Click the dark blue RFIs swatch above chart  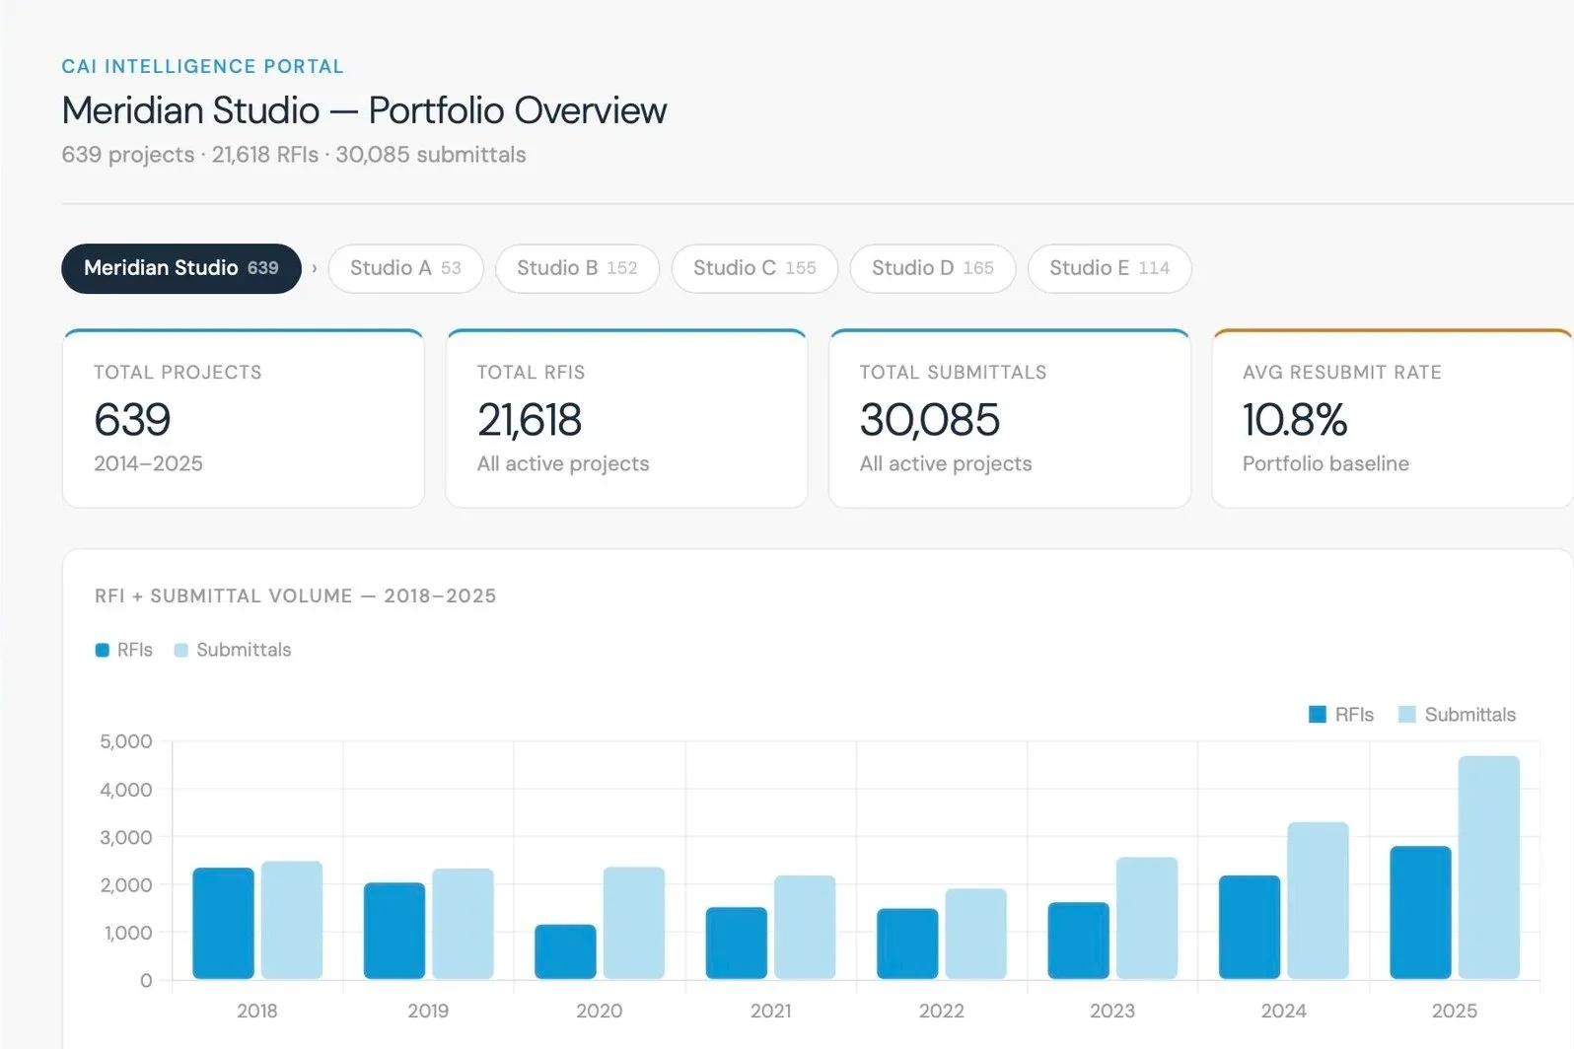coord(102,650)
